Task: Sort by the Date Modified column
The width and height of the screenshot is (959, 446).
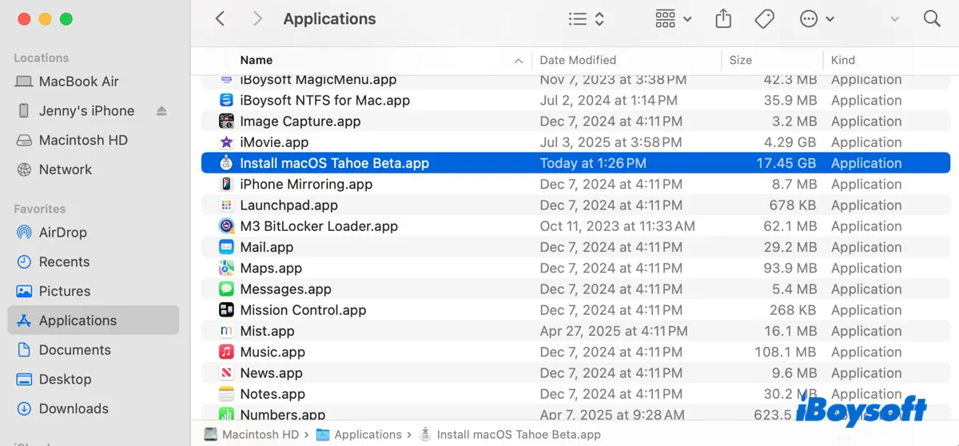Action: point(578,60)
